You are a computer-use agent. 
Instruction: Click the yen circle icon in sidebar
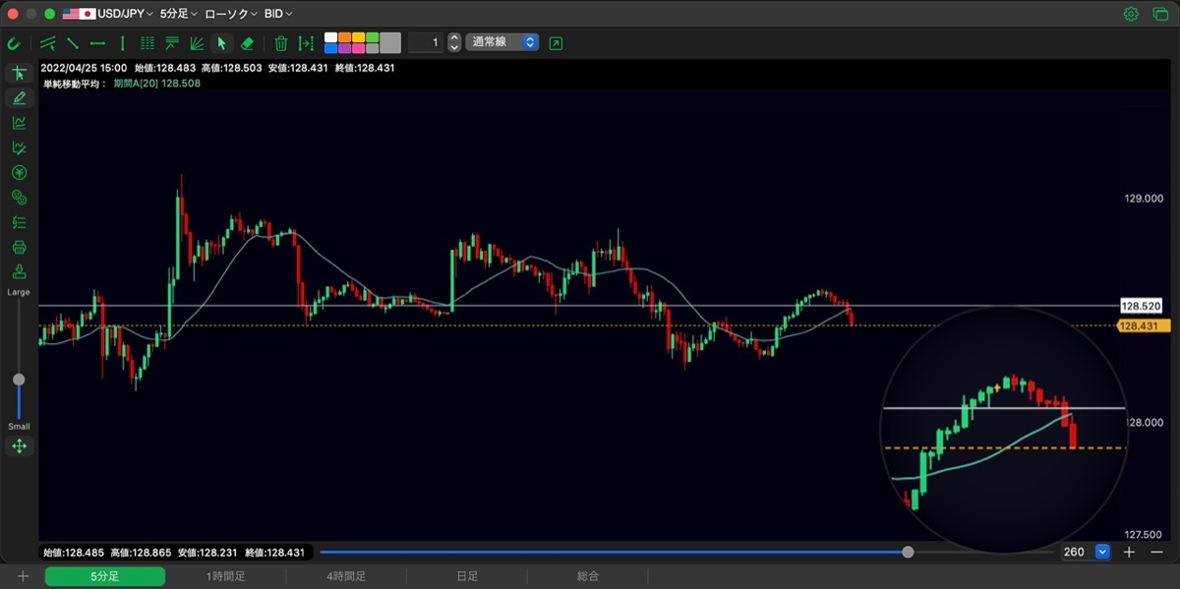pyautogui.click(x=19, y=172)
